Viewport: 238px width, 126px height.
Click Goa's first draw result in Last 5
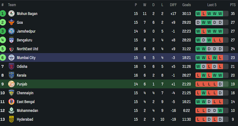click(x=198, y=22)
